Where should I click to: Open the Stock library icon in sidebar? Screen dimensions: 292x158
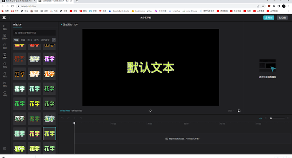pos(5,37)
